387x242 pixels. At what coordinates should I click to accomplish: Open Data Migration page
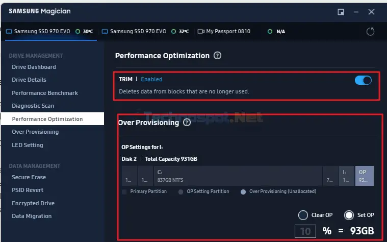[x=32, y=216]
